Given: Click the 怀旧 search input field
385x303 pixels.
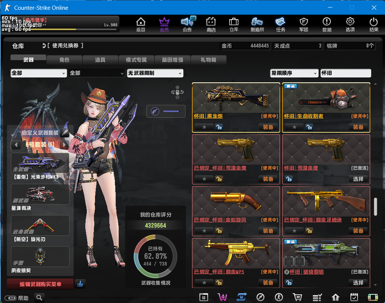Looking at the screenshot, I should (346, 73).
